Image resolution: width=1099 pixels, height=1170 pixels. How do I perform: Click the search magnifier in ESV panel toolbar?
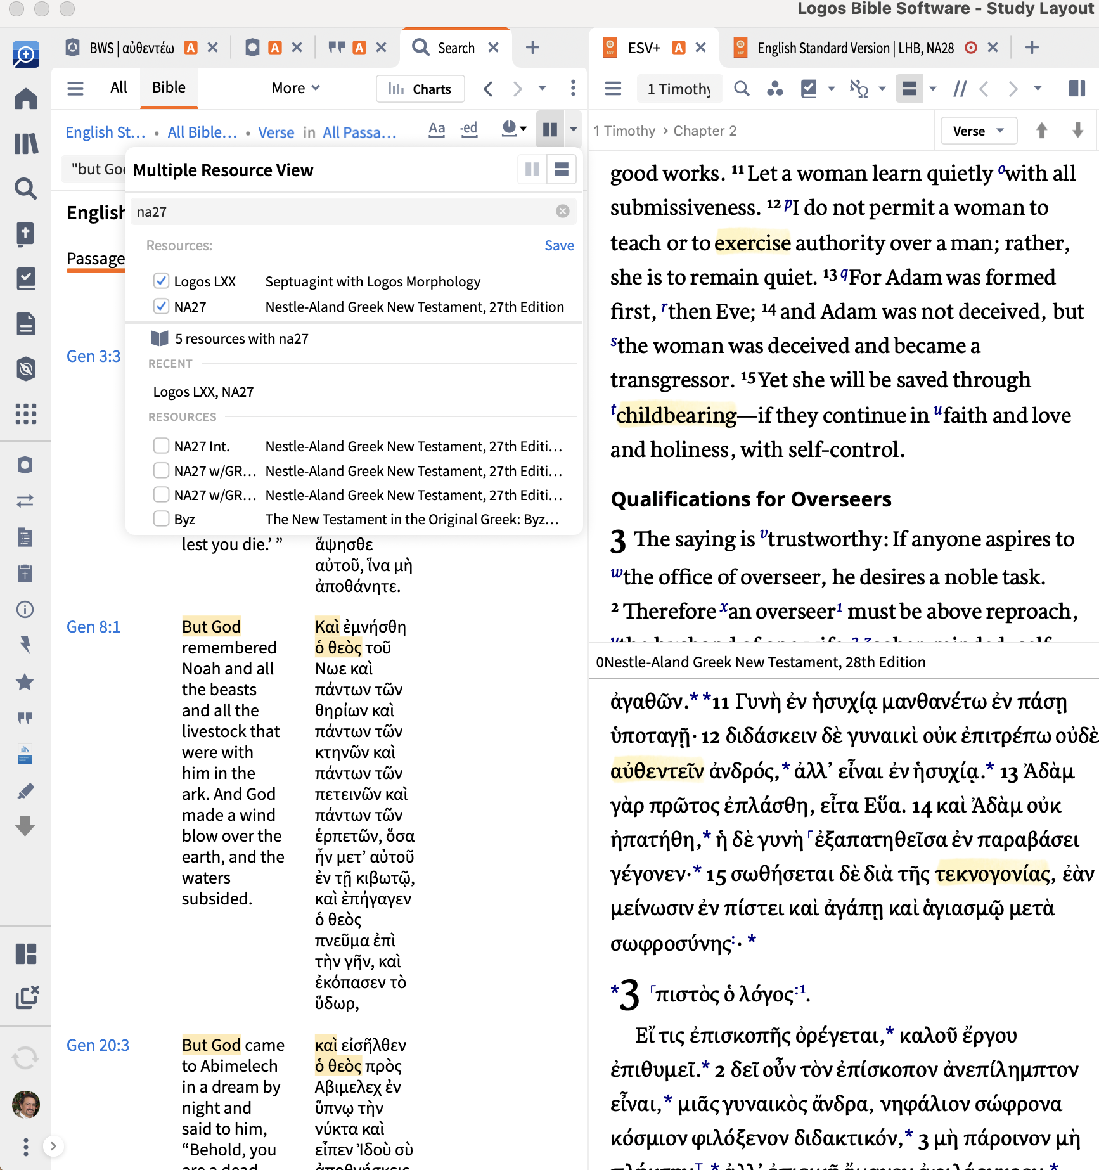[742, 89]
